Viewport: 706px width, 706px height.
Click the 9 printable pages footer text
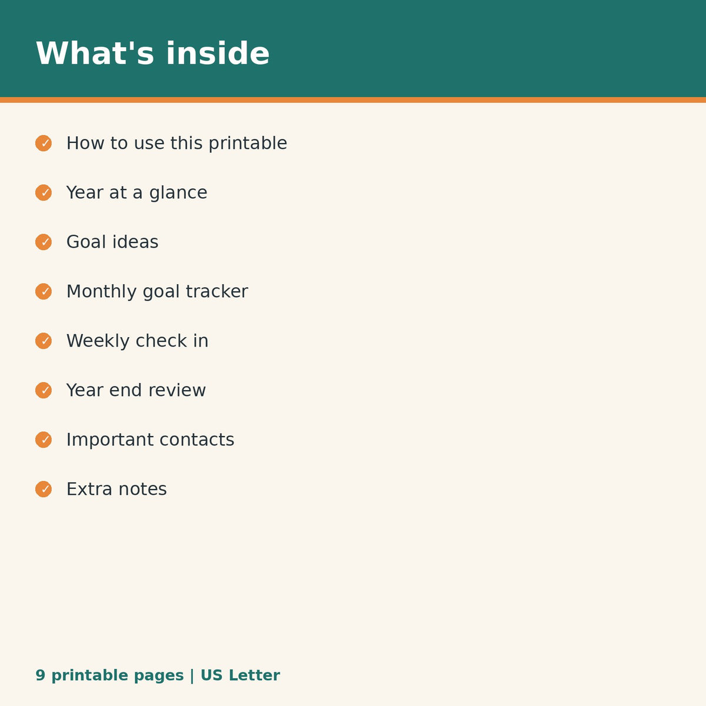[x=109, y=676]
